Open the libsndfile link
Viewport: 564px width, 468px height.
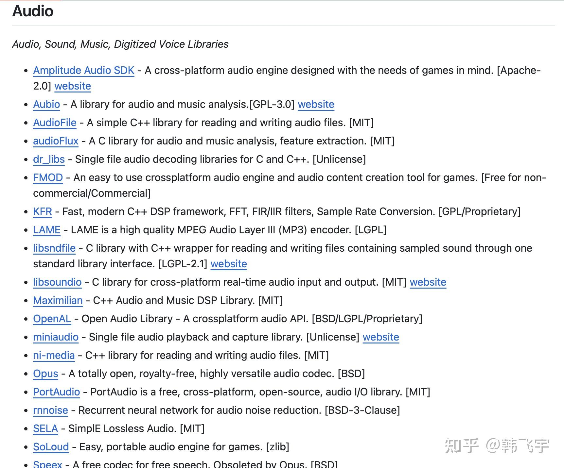click(x=54, y=248)
